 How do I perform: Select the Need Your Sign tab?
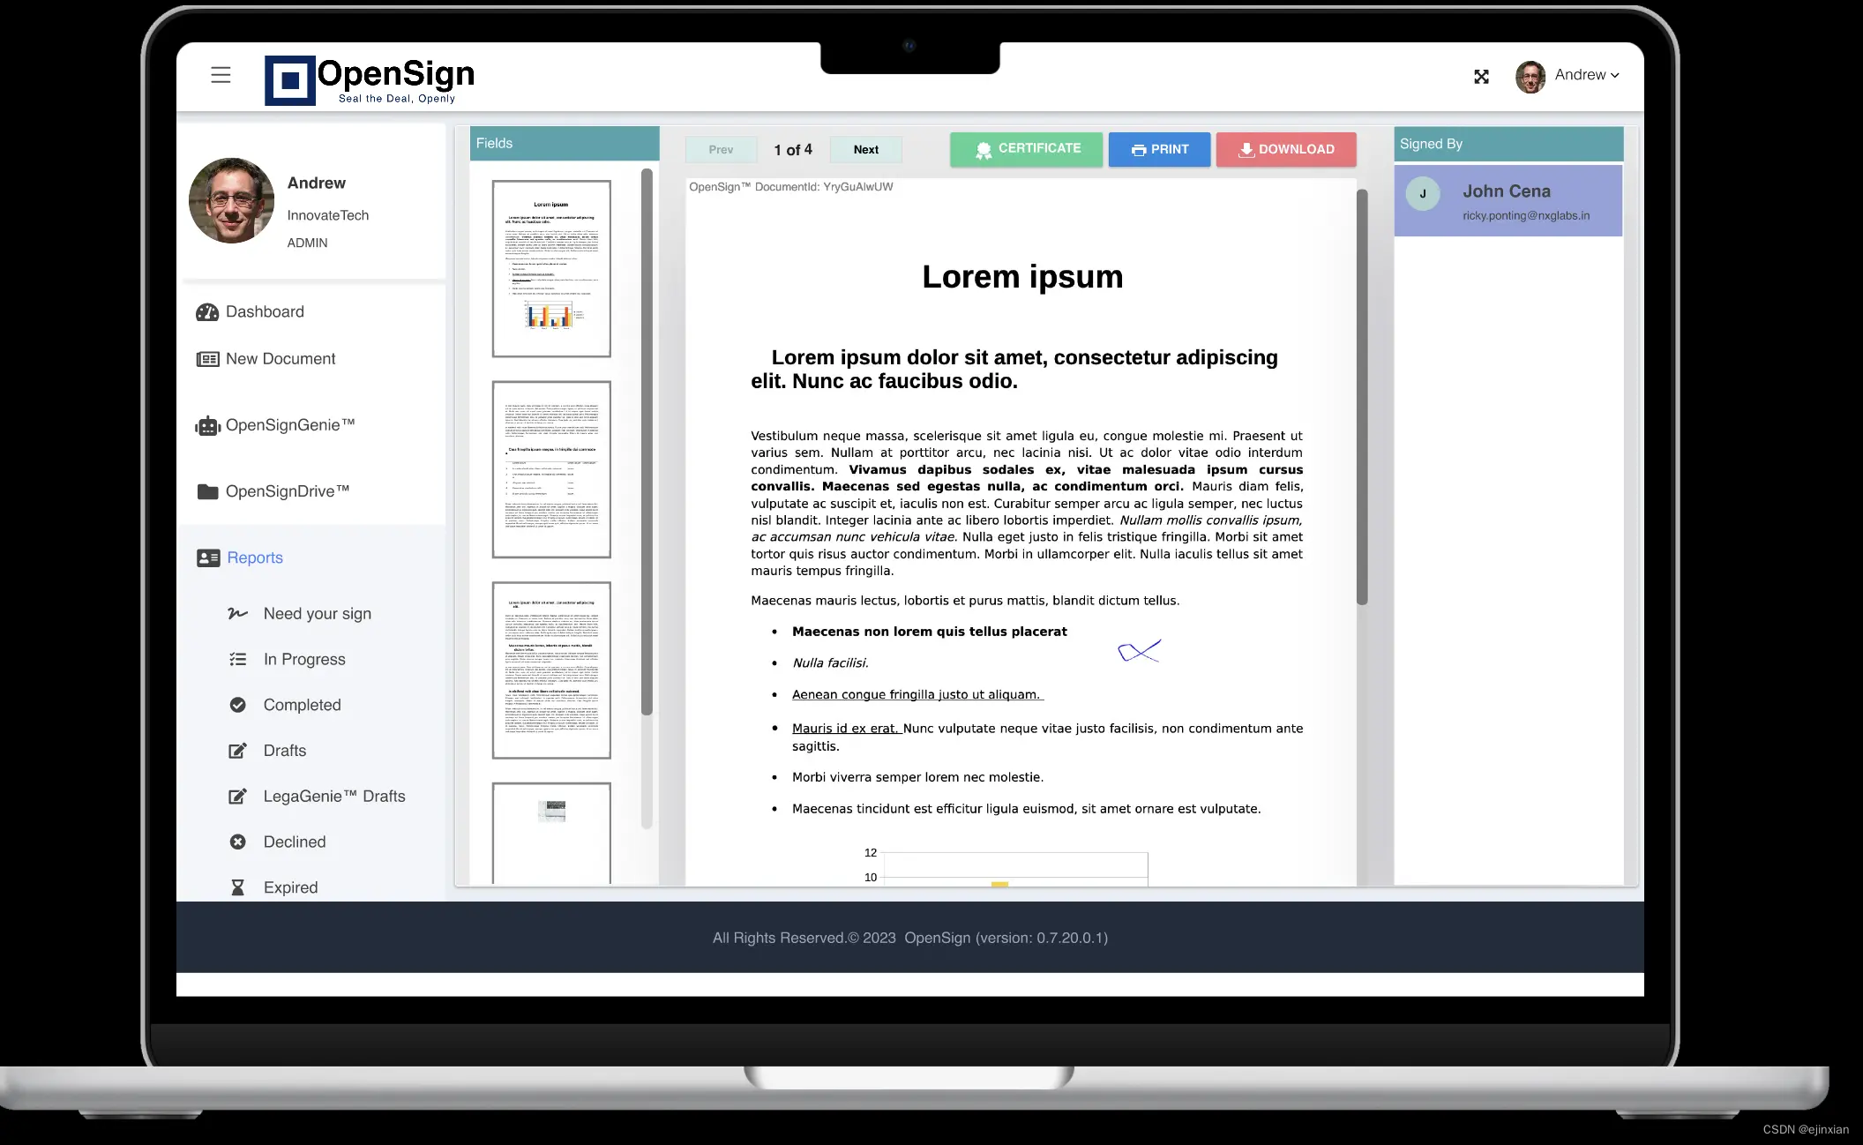317,614
